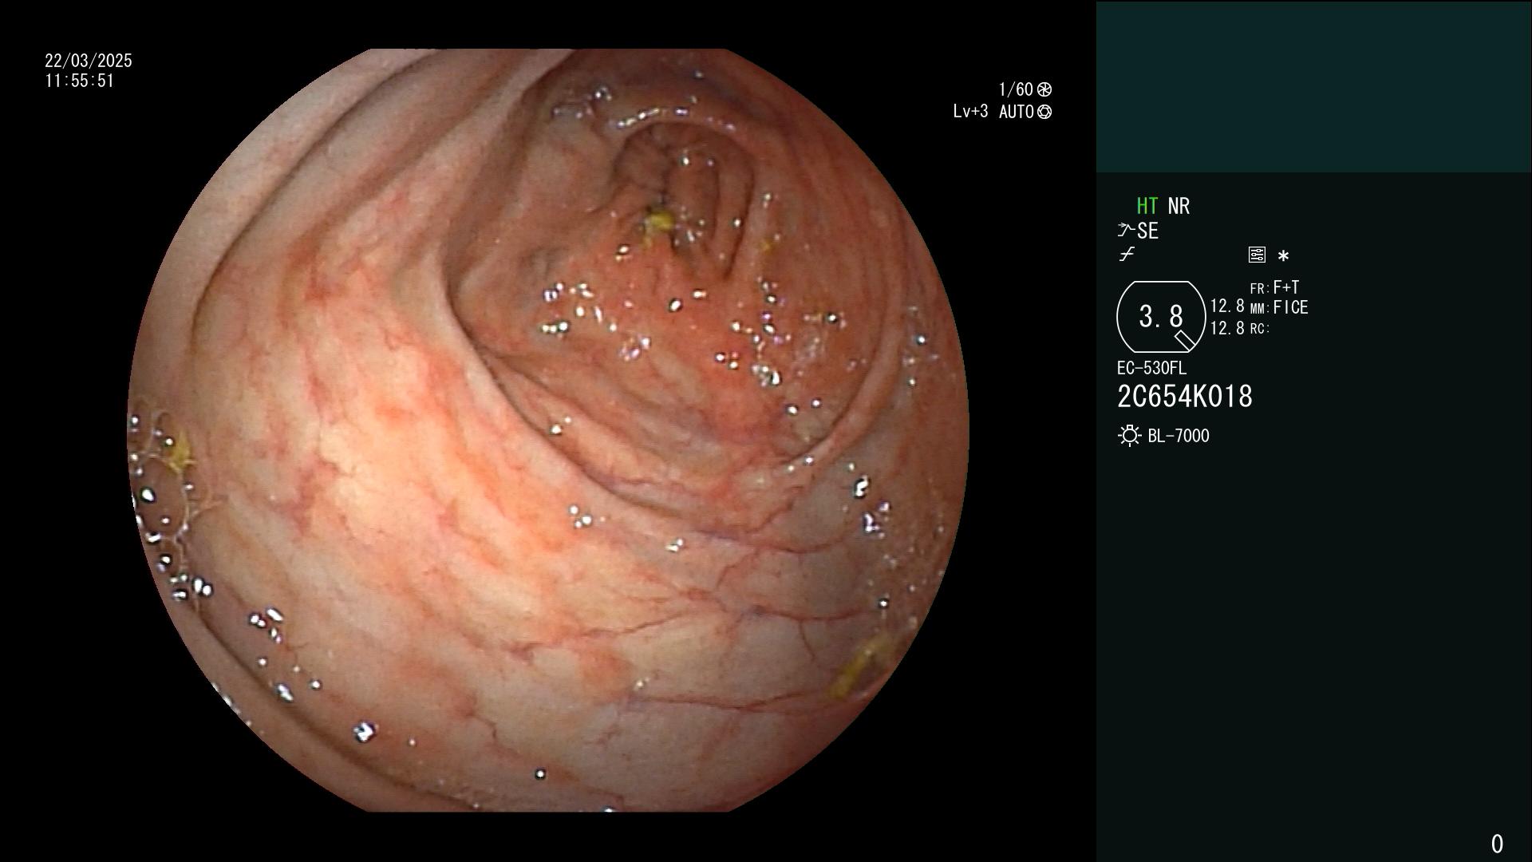The width and height of the screenshot is (1532, 862).
Task: Click the BL-7000 light source label
Action: coord(1179,436)
